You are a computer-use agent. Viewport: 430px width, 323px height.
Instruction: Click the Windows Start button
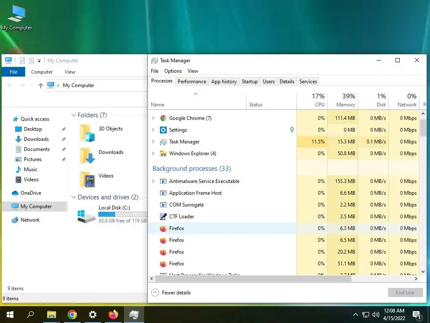pyautogui.click(x=10, y=314)
